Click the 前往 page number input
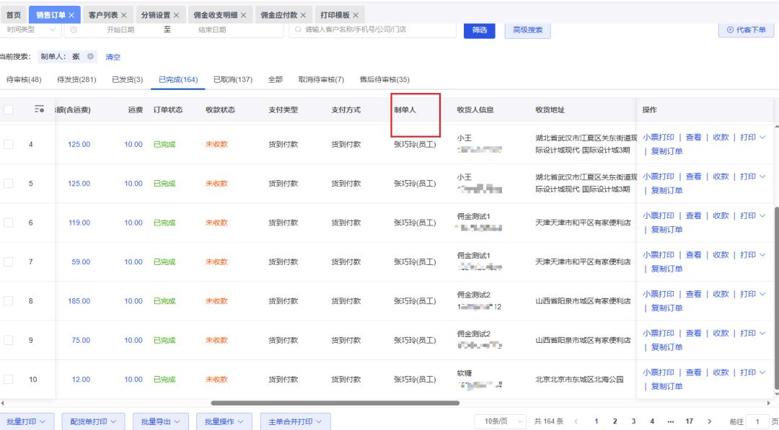The width and height of the screenshot is (779, 430). pyautogui.click(x=757, y=421)
